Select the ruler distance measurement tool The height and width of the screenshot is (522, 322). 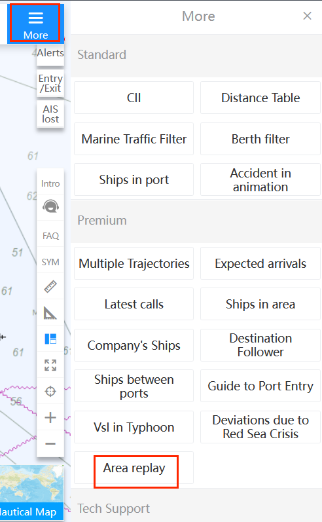point(50,287)
